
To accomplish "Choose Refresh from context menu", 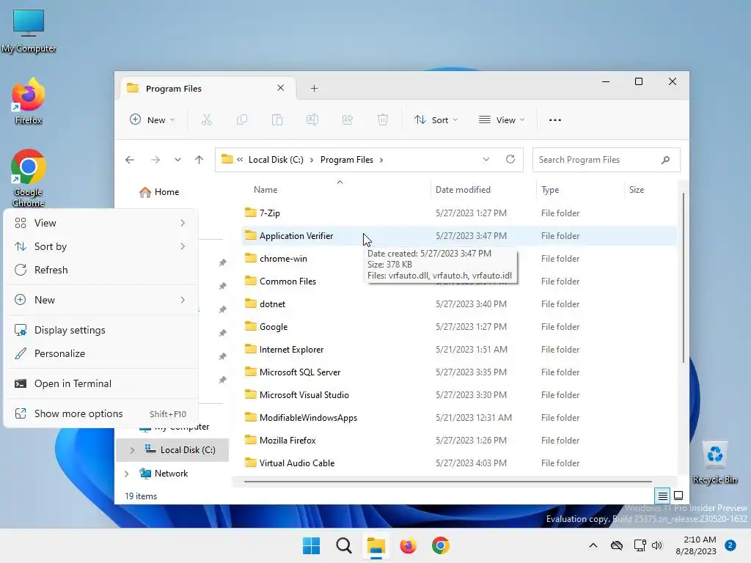I will (x=101, y=270).
